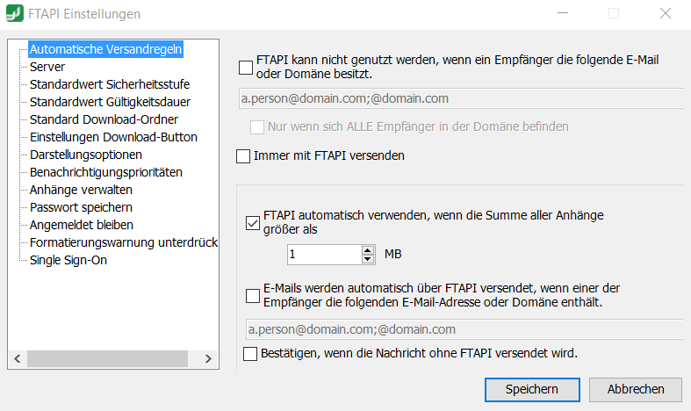Click the right arrow of tree scrollbar
691x411 pixels.
(x=208, y=358)
